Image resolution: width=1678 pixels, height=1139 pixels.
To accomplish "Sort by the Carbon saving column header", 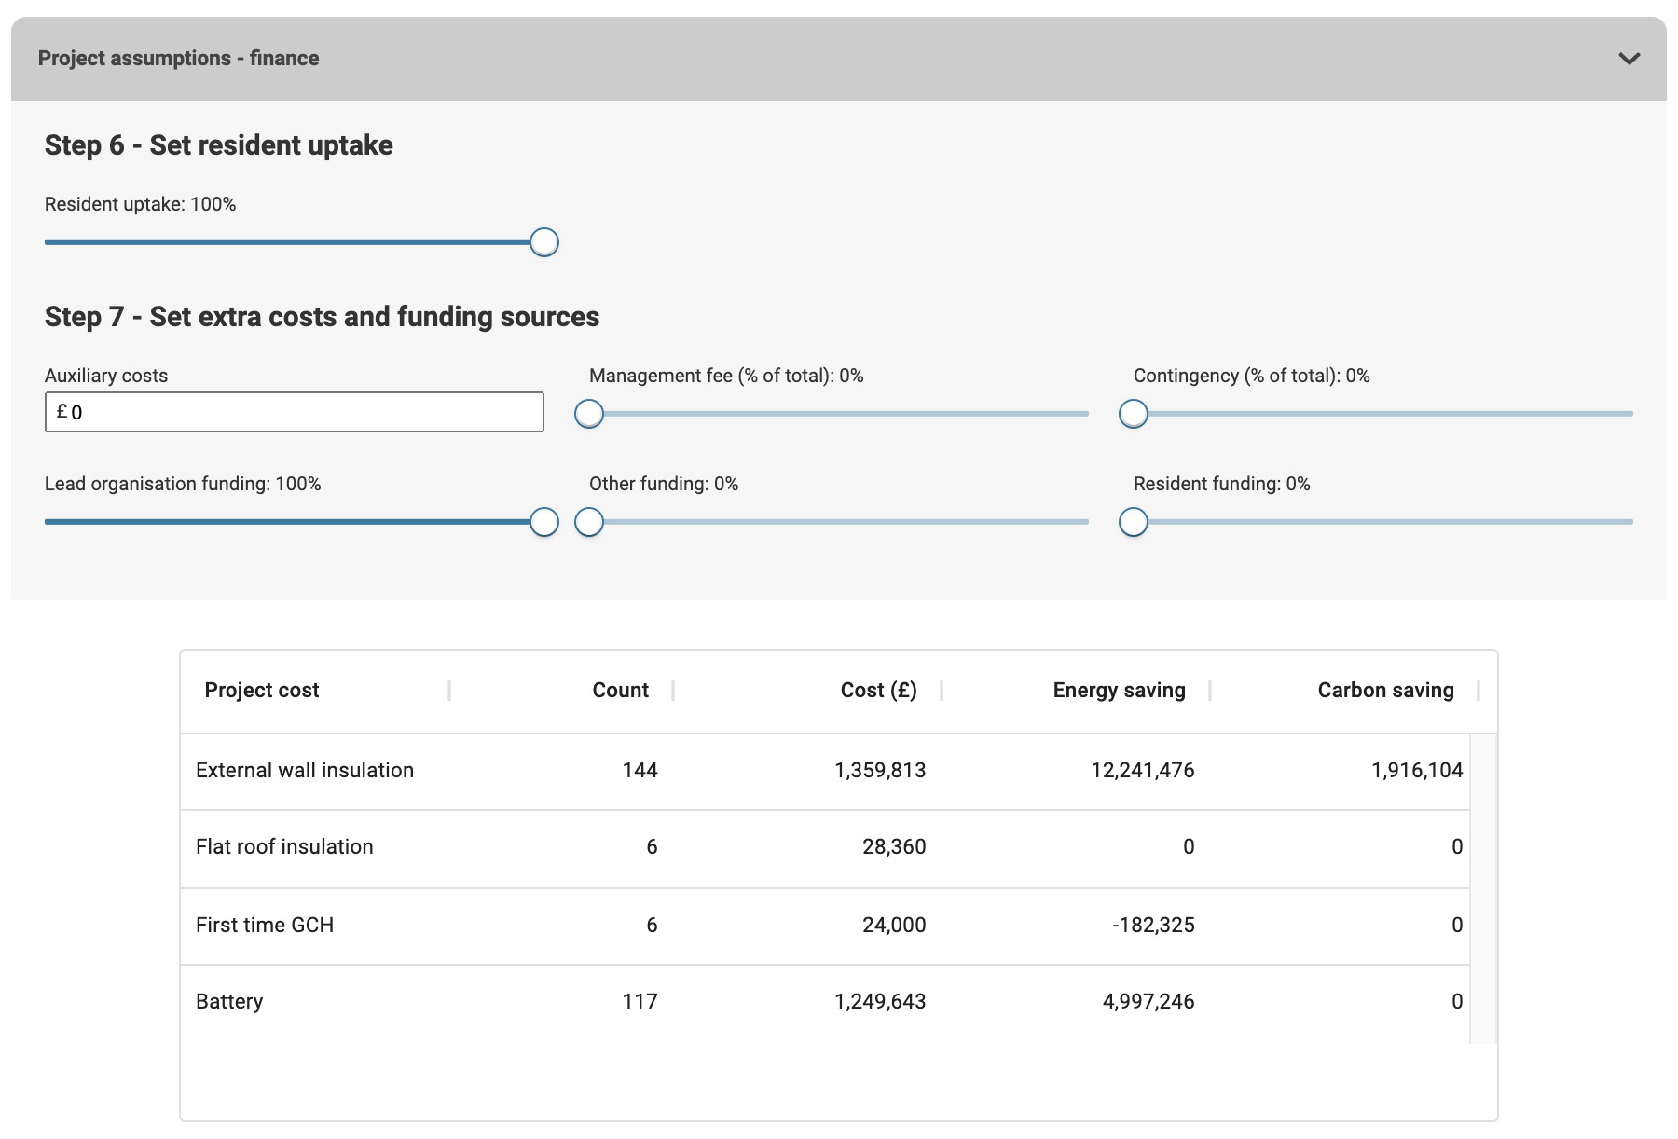I will click(x=1386, y=690).
